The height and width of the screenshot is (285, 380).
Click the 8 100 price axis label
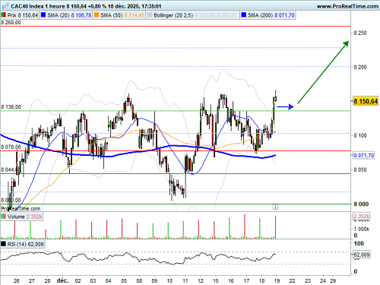[360, 135]
